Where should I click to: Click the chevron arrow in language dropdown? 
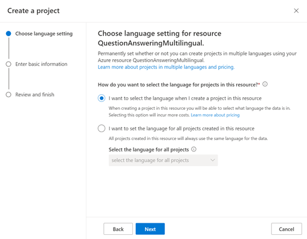click(x=213, y=160)
